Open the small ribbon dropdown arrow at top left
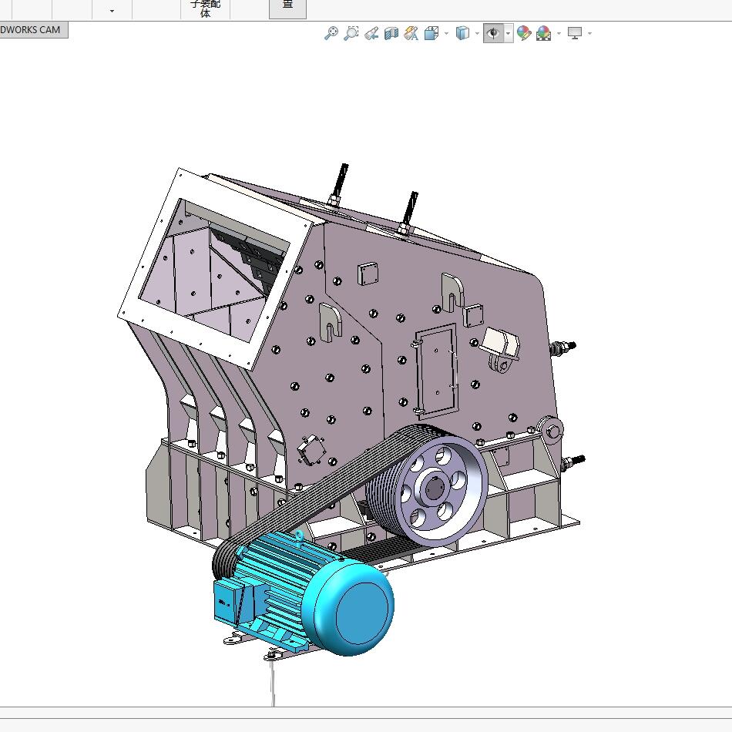Screen dimensions: 732x732 point(112,11)
